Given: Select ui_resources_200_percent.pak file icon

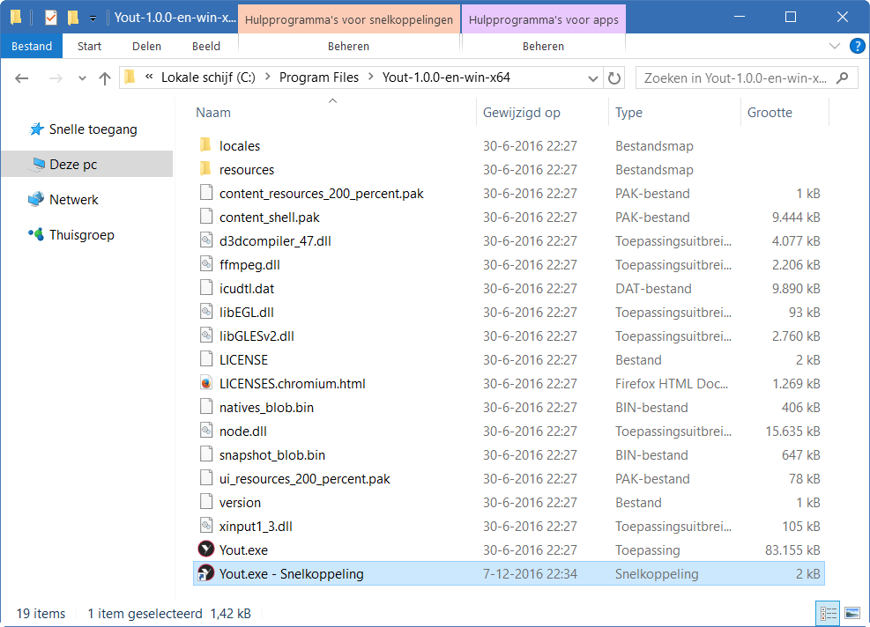Looking at the screenshot, I should tap(206, 479).
